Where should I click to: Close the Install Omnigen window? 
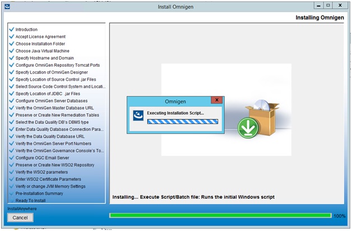(340, 6)
